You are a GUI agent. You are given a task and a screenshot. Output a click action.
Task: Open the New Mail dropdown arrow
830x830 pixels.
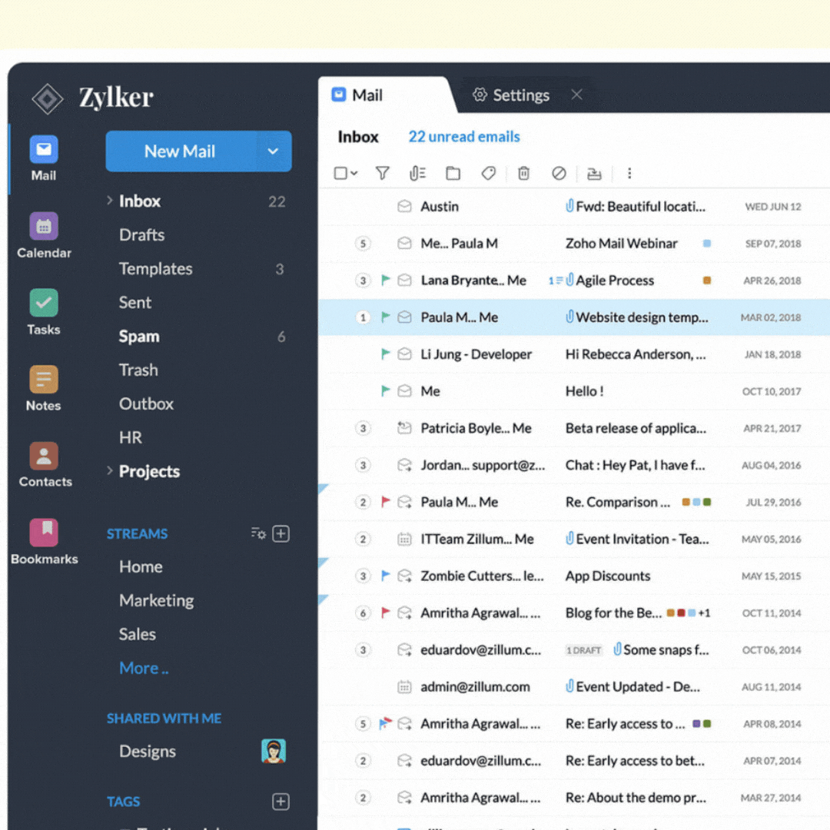pyautogui.click(x=273, y=151)
